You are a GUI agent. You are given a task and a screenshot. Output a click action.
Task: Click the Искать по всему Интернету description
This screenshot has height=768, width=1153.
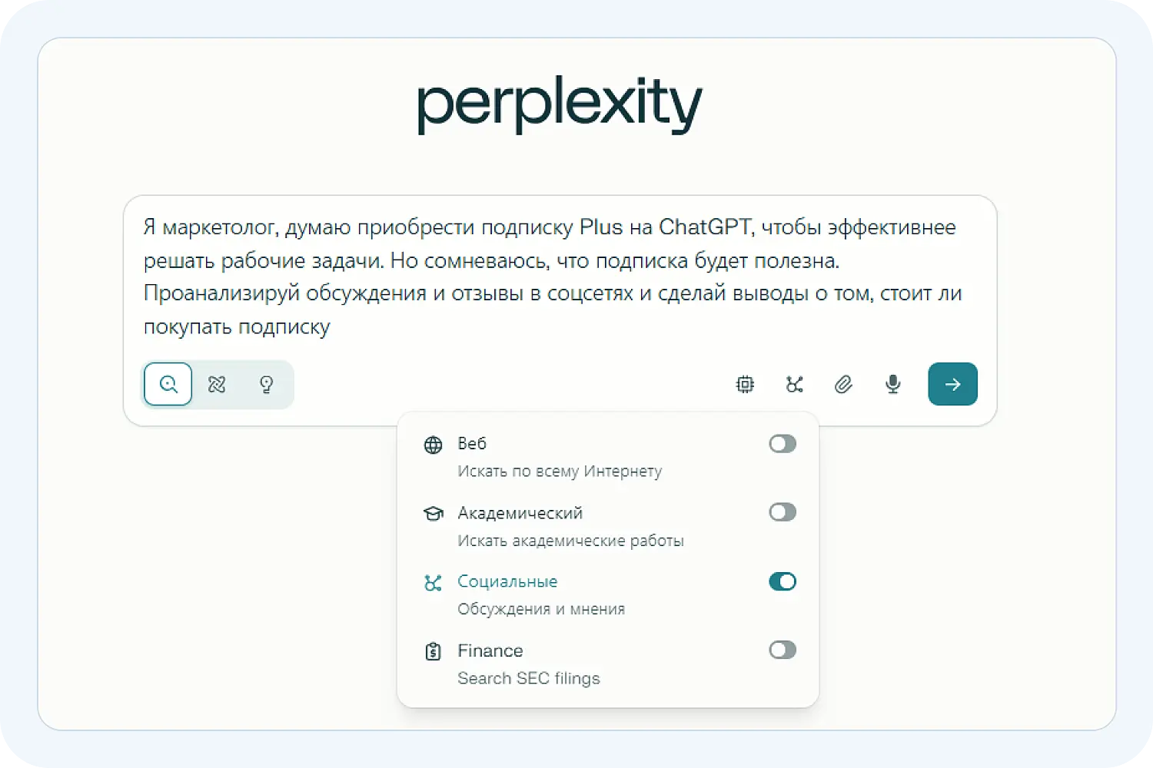pyautogui.click(x=560, y=471)
